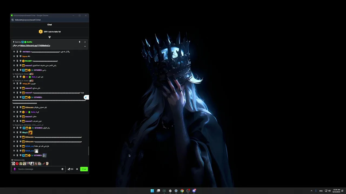Delete totyy_97's message with trash icon

(14, 84)
